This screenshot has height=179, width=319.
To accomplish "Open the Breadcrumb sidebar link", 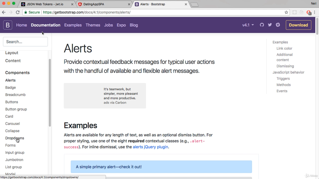I will pyautogui.click(x=15, y=94).
